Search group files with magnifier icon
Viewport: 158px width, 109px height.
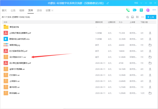[127, 17]
